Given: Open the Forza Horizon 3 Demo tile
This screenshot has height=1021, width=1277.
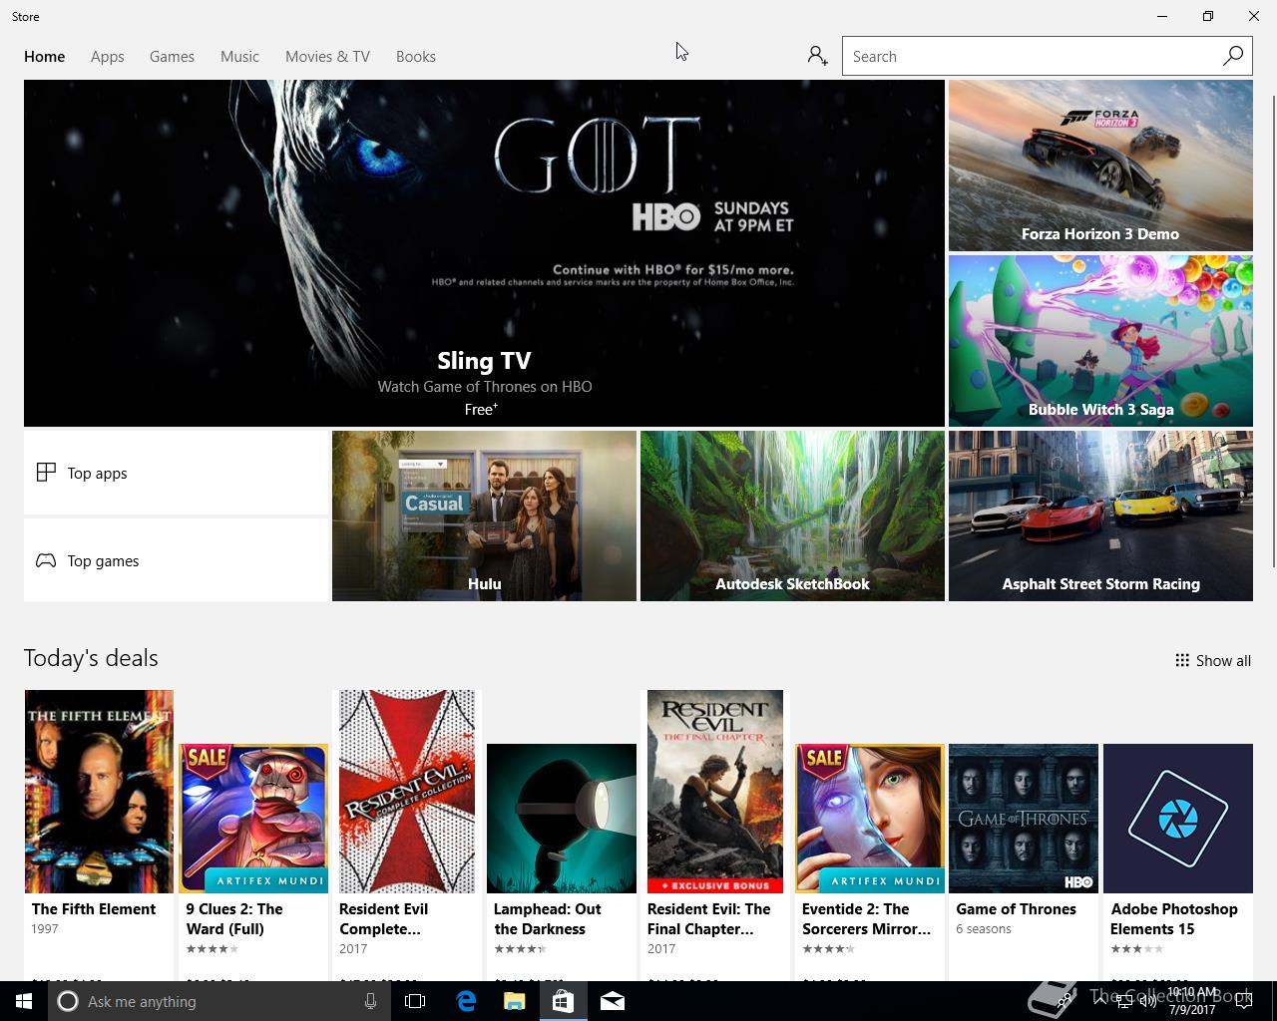Looking at the screenshot, I should tap(1100, 166).
